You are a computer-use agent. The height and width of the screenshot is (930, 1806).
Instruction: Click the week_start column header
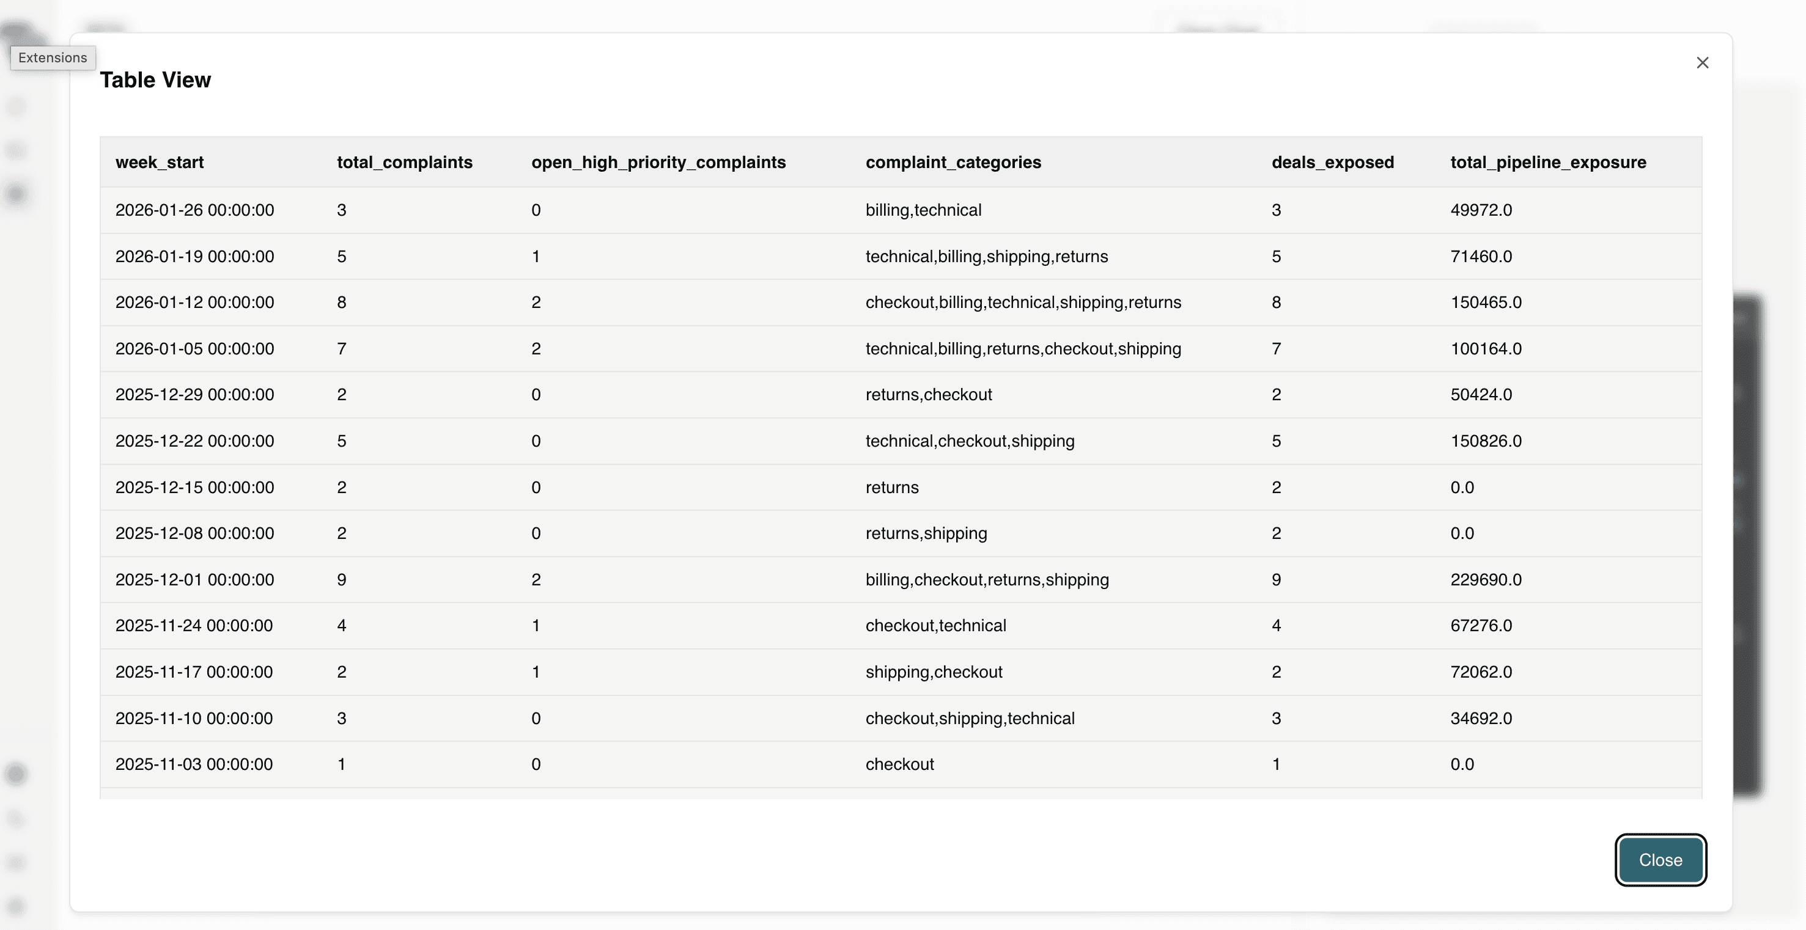(160, 163)
